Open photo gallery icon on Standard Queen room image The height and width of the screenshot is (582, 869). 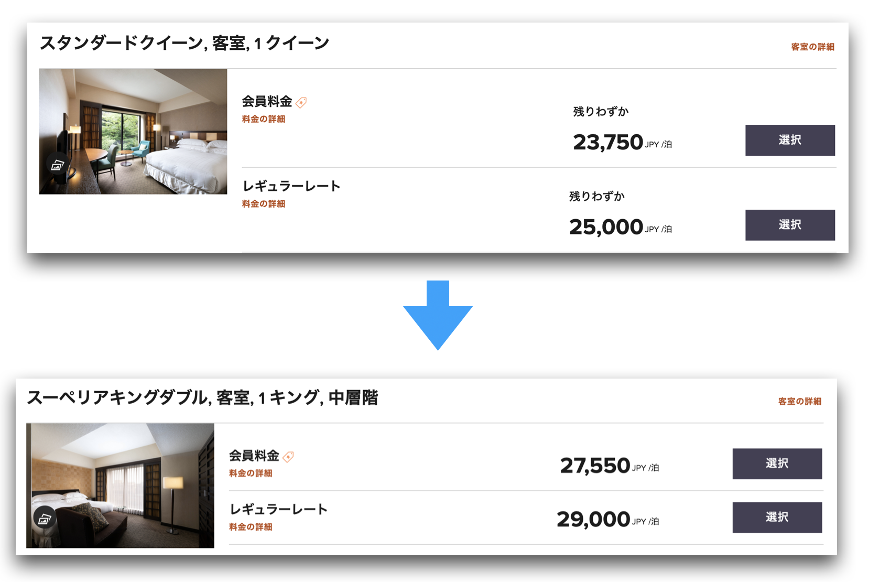pos(57,165)
